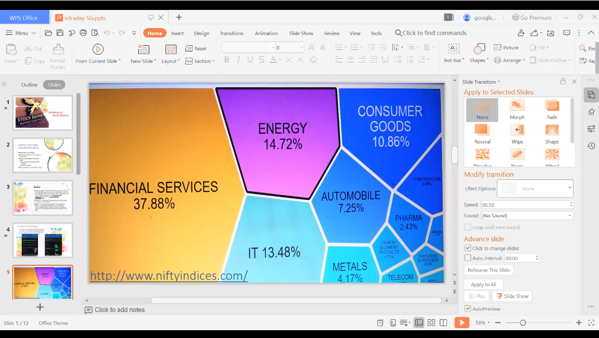Screen dimensions: 599x338
Task: Toggle Click to change slides checkbox
Action: point(468,248)
